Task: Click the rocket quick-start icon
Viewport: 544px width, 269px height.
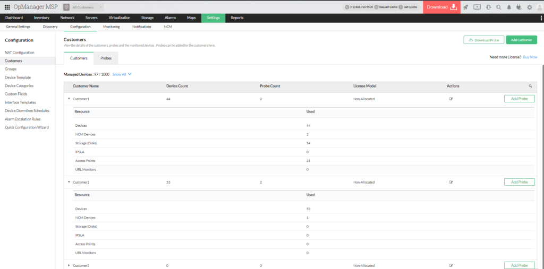Action: pyautogui.click(x=465, y=7)
